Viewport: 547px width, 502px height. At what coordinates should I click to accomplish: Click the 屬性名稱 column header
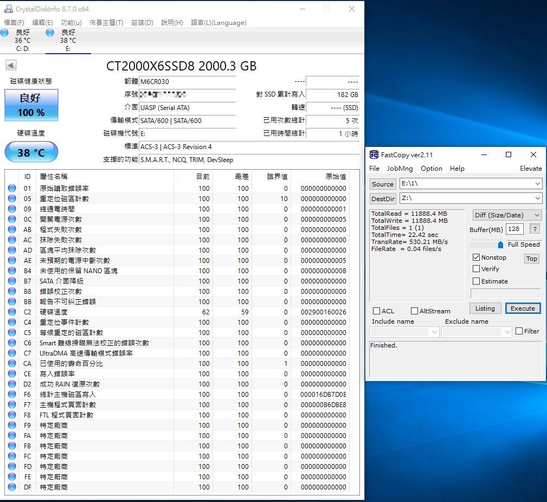point(53,177)
